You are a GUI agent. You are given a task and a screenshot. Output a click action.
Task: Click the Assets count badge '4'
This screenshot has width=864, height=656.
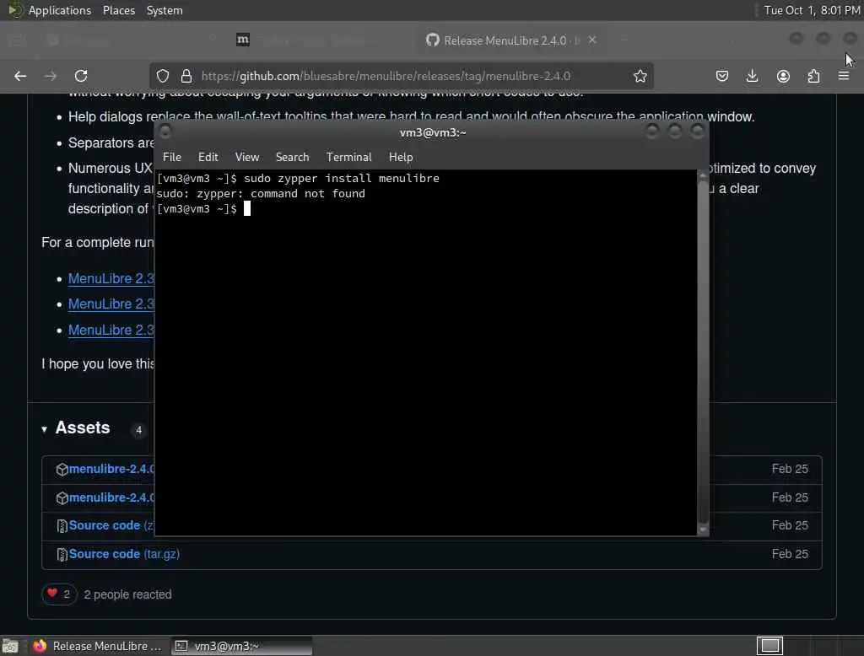139,430
